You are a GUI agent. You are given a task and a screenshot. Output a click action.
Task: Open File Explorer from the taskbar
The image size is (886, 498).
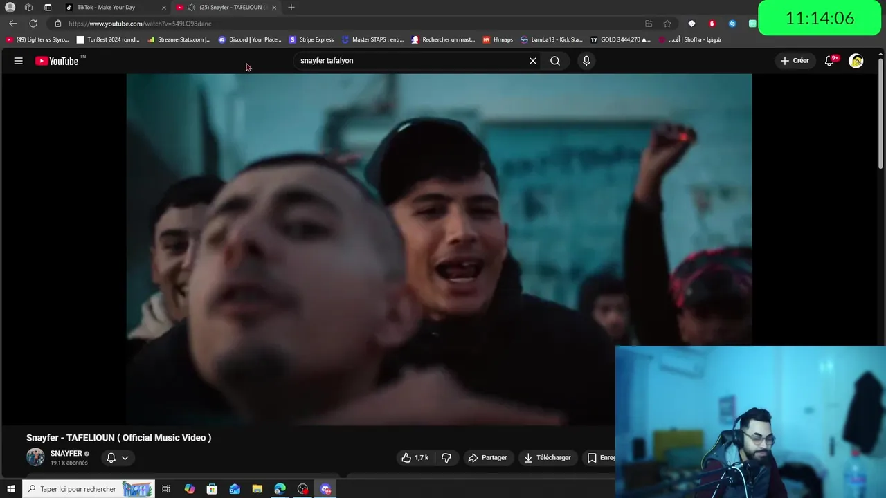(257, 489)
